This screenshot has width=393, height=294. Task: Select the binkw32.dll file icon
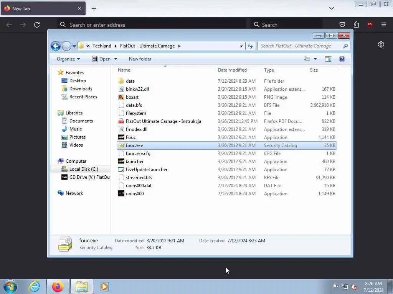tap(121, 89)
